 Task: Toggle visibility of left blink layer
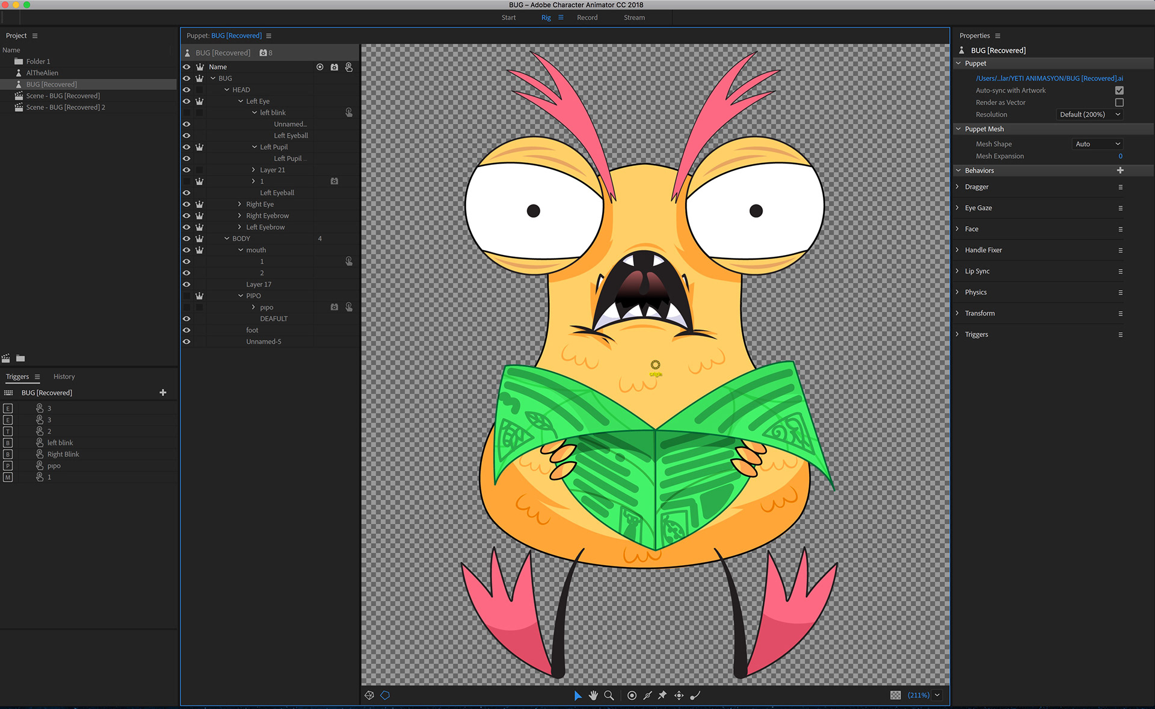pos(186,112)
